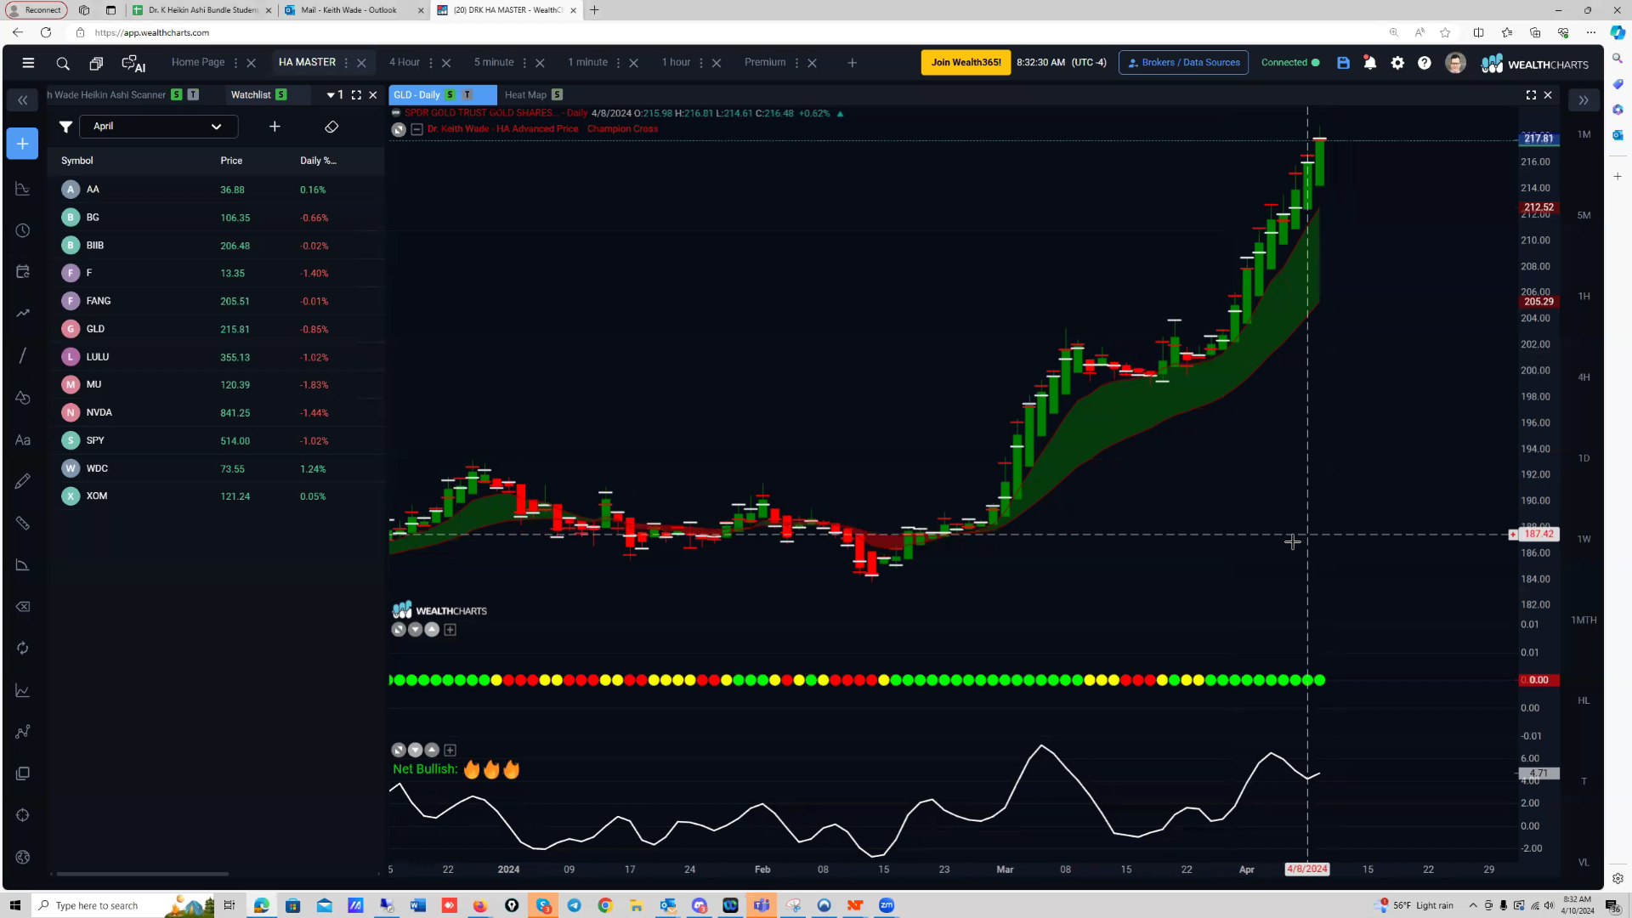Screen dimensions: 1632x918
Task: Open Home Page tab options menu
Action: (x=235, y=63)
